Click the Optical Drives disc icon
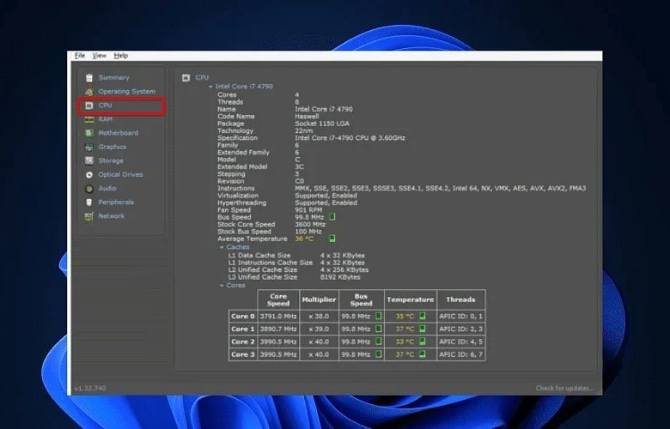This screenshot has height=429, width=670. pyautogui.click(x=88, y=174)
